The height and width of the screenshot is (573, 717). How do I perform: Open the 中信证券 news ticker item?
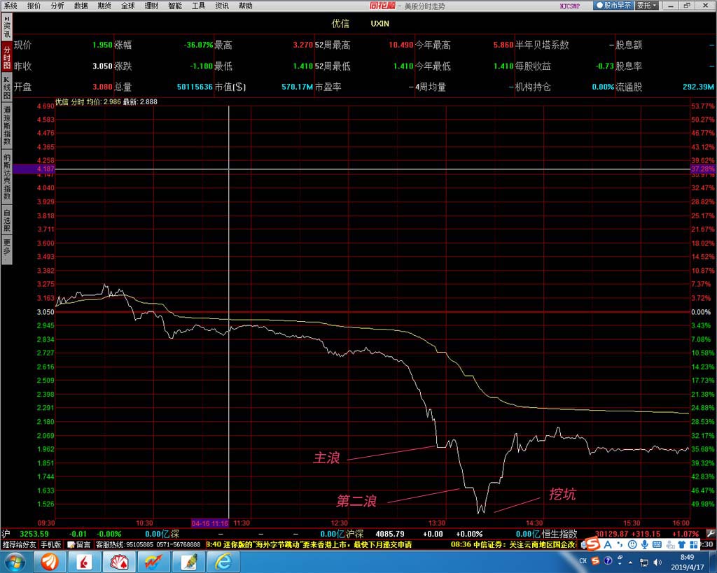point(513,544)
